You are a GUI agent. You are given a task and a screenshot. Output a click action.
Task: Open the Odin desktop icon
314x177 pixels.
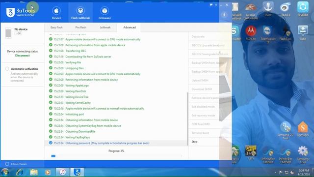click(303, 33)
